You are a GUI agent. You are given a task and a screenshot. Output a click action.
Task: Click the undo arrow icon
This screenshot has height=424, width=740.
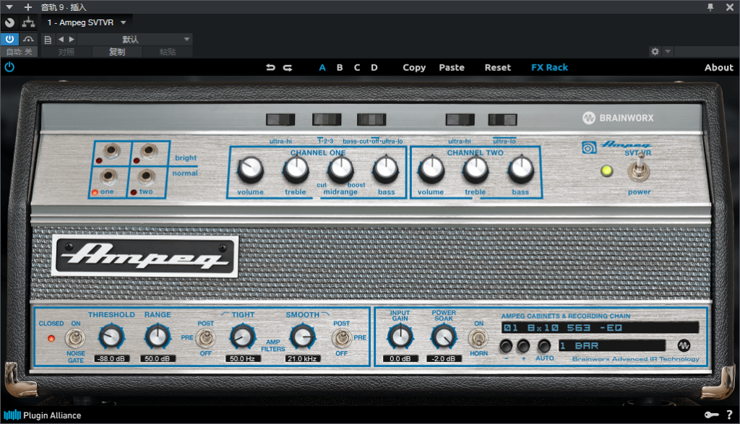[270, 67]
